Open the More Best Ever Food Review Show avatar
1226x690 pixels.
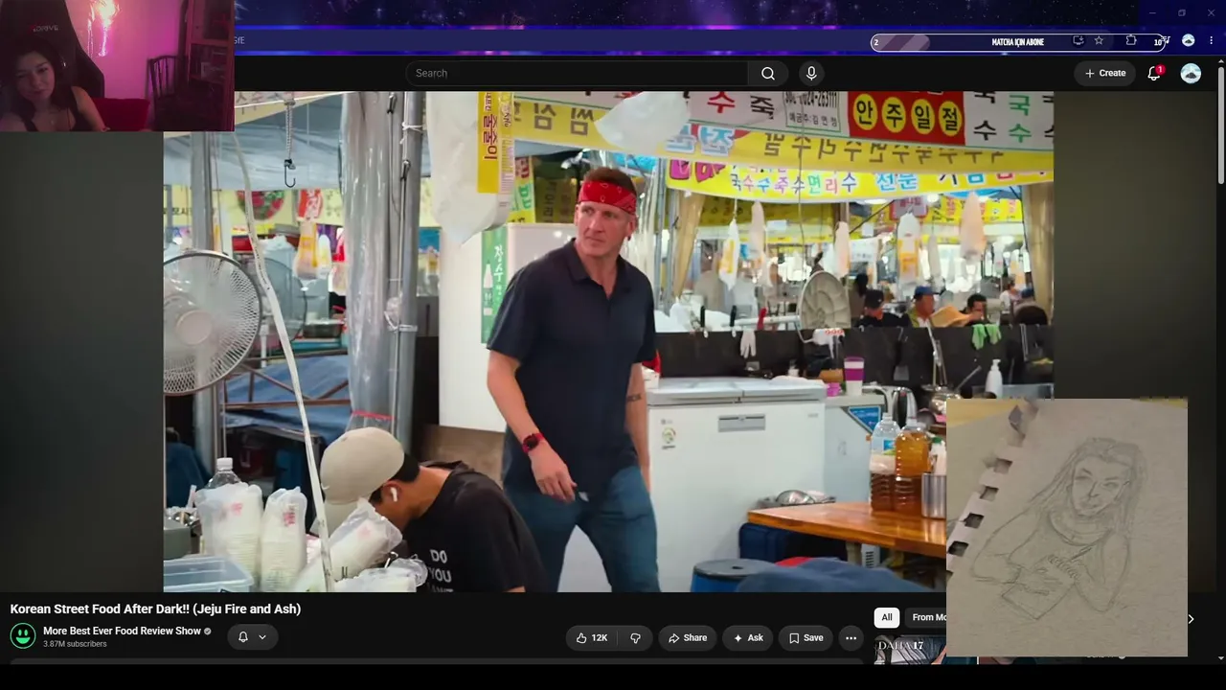[x=23, y=635]
